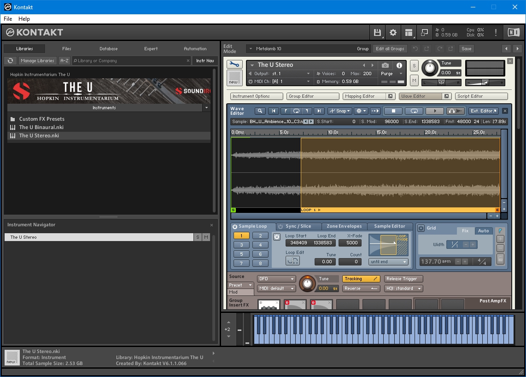Viewport: 526px width, 377px height.
Task: Click the Wave Editor gear options icon
Action: pyautogui.click(x=361, y=111)
